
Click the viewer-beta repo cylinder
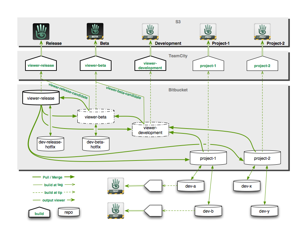pos(96,116)
